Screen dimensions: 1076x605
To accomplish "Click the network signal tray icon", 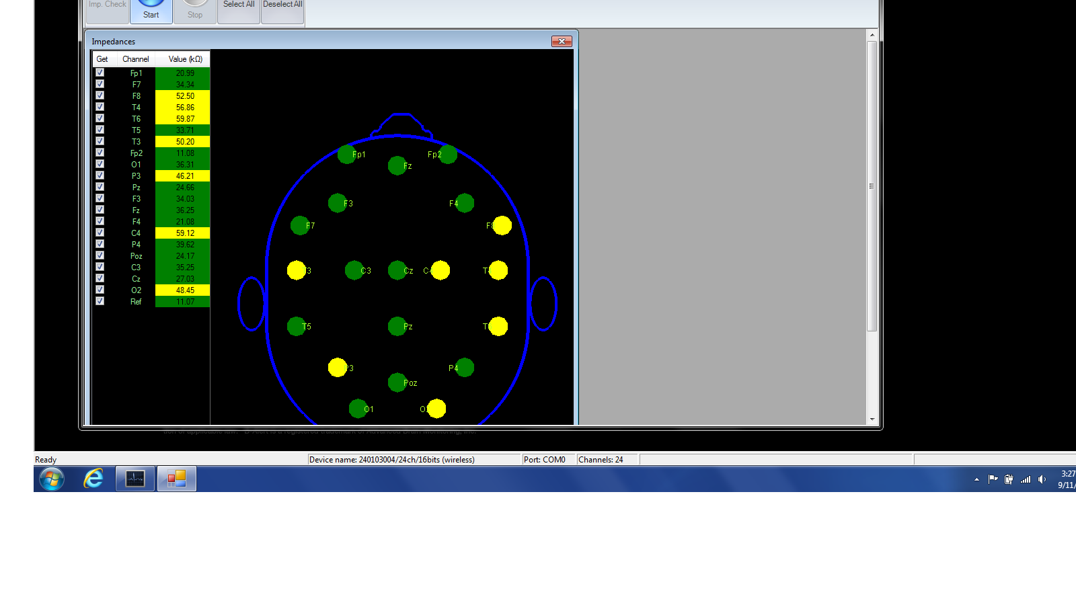I will 1026,479.
